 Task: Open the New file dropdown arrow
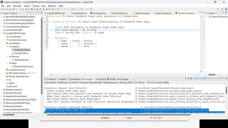pos(5,9)
